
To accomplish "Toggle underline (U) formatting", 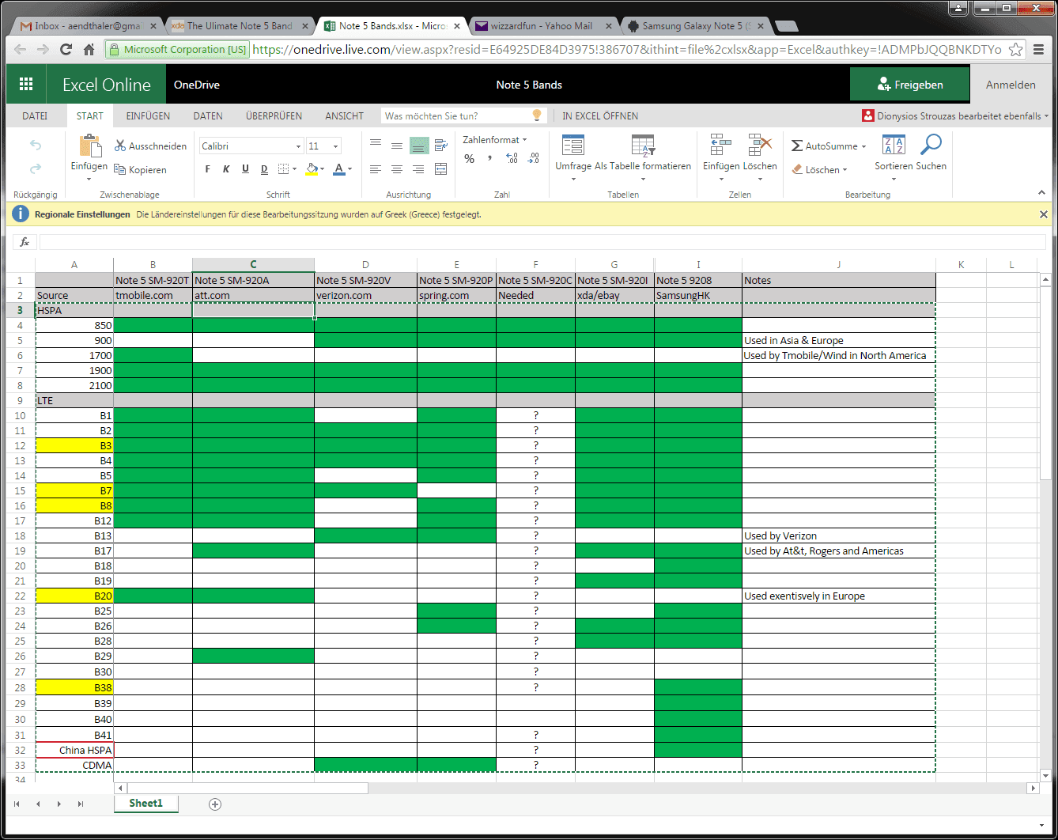I will coord(245,168).
